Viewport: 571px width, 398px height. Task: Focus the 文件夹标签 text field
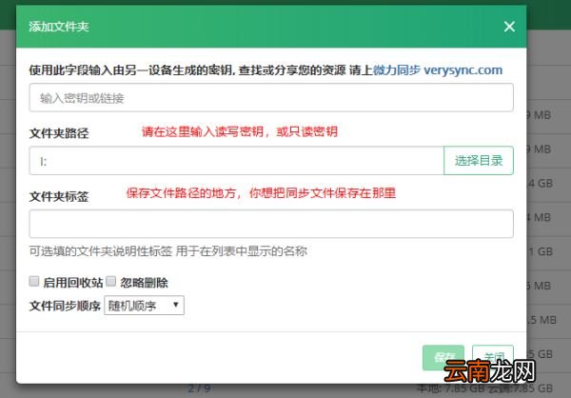click(271, 224)
